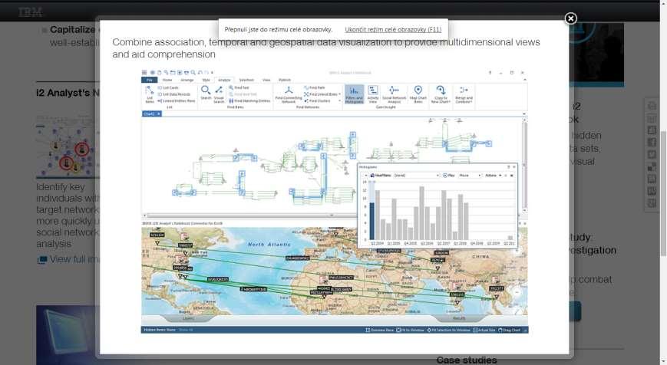Click the quick access menu icon at the start of the title bar
Viewport: 667px width, 365px height.
point(144,73)
